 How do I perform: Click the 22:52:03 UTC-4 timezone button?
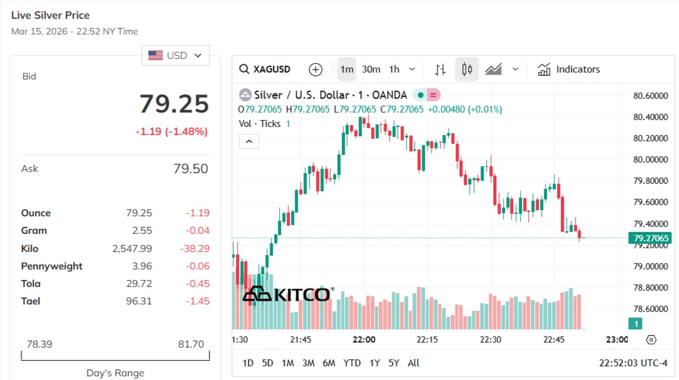633,363
